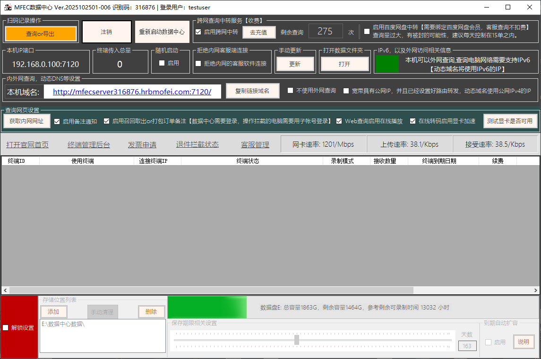Screen dimensions: 541x359
Task: Check 拒绝内网的客服软件连接 option
Action: [x=198, y=63]
